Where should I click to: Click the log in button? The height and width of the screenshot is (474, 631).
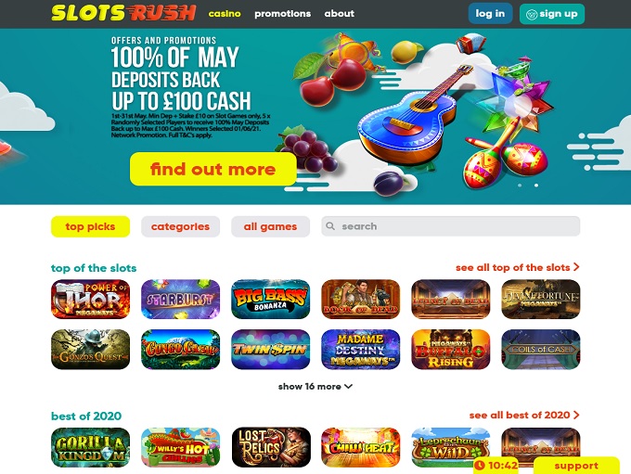(490, 14)
